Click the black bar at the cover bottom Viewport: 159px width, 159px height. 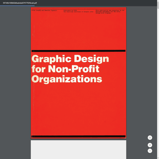pos(79,136)
